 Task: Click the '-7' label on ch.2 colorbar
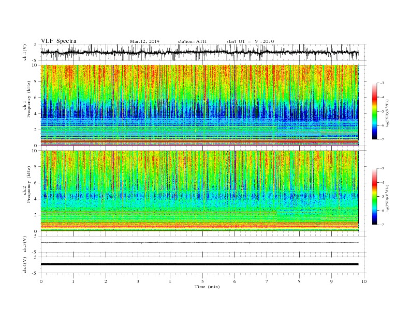[382, 225]
